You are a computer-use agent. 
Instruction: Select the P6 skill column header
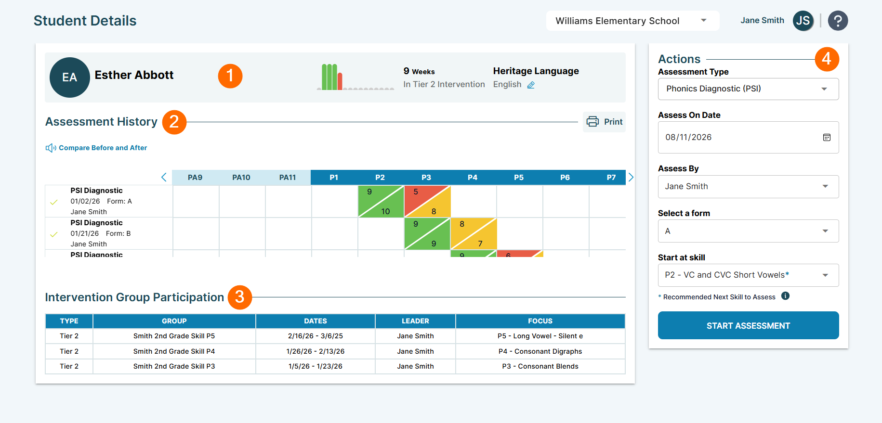[x=565, y=178]
